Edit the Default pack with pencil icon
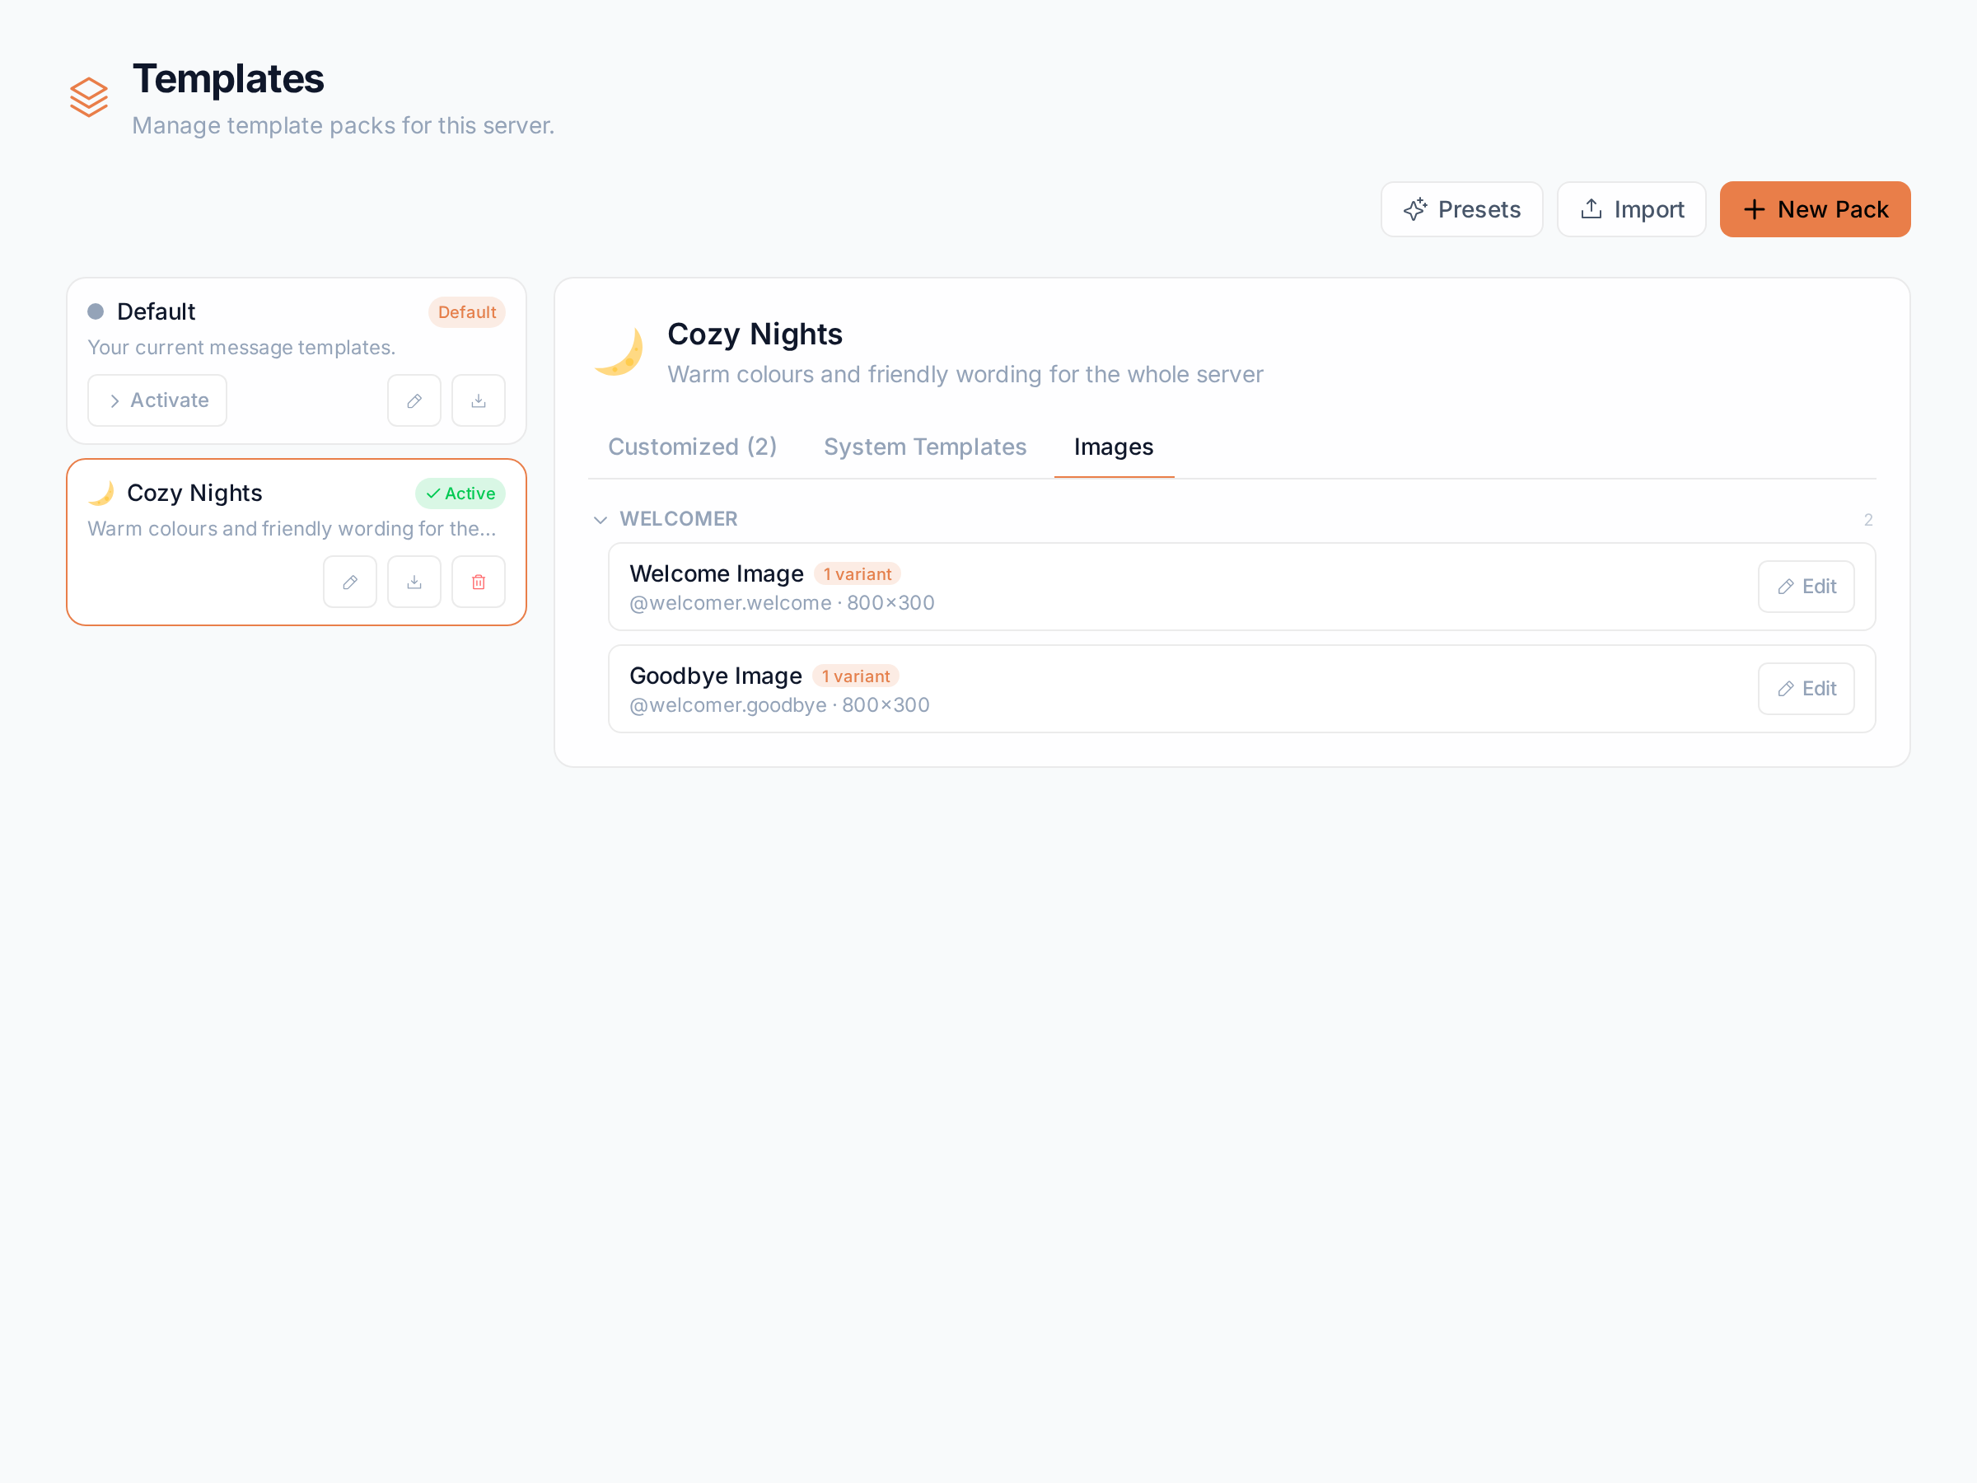Image resolution: width=1977 pixels, height=1483 pixels. coord(414,400)
